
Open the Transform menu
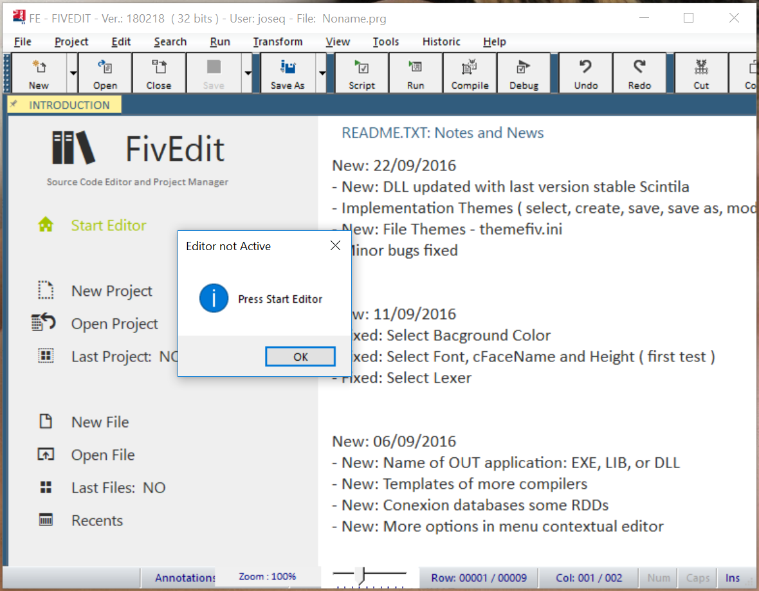(x=277, y=42)
